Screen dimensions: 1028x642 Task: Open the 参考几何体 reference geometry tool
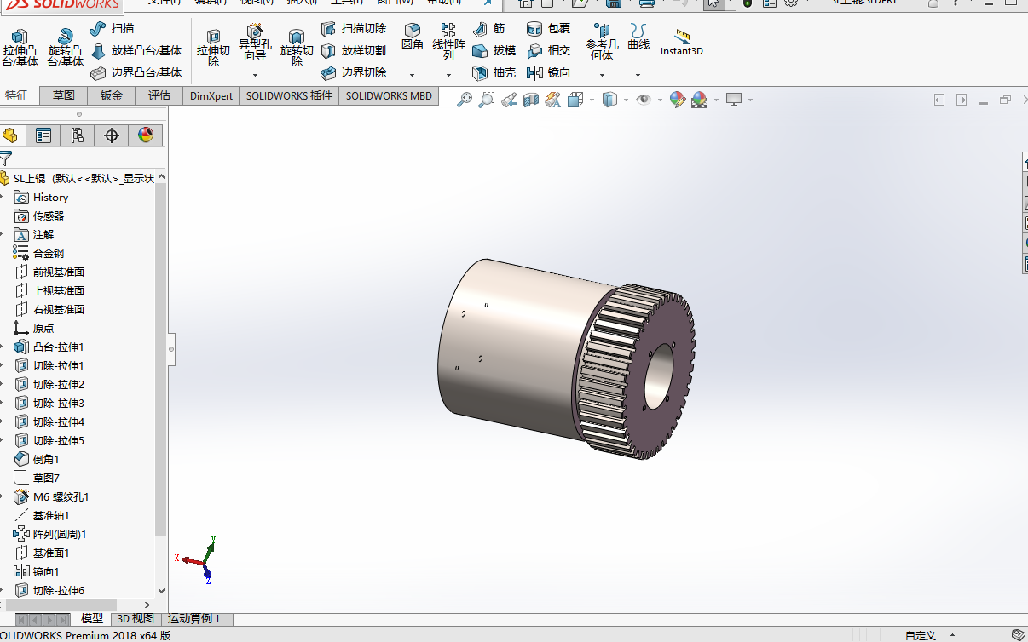602,42
